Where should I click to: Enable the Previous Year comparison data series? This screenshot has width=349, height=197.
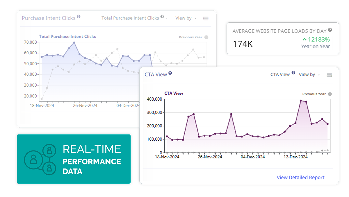pyautogui.click(x=330, y=94)
